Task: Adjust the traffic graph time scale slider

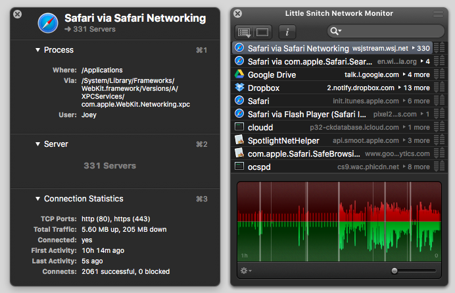Action: pos(395,271)
